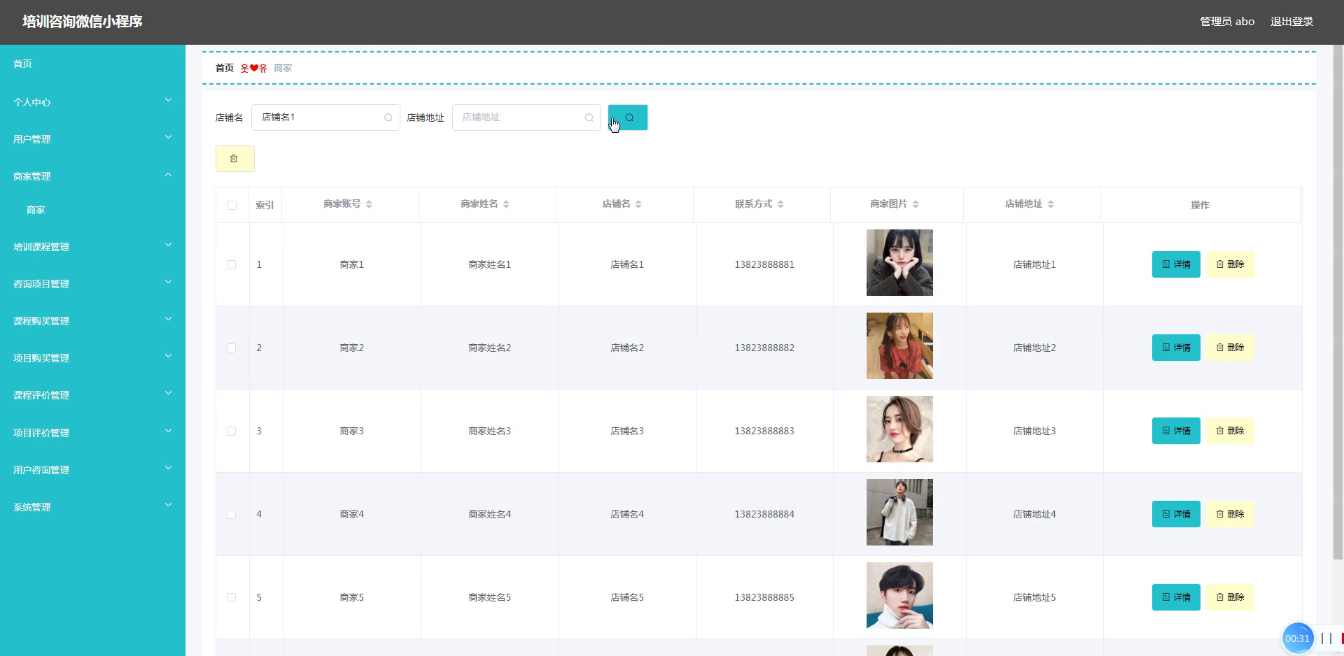The height and width of the screenshot is (656, 1344).
Task: Expand 用户咨询管理 menu
Action: (92, 469)
